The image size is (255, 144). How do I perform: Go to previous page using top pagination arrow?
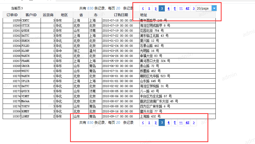pos(143,8)
